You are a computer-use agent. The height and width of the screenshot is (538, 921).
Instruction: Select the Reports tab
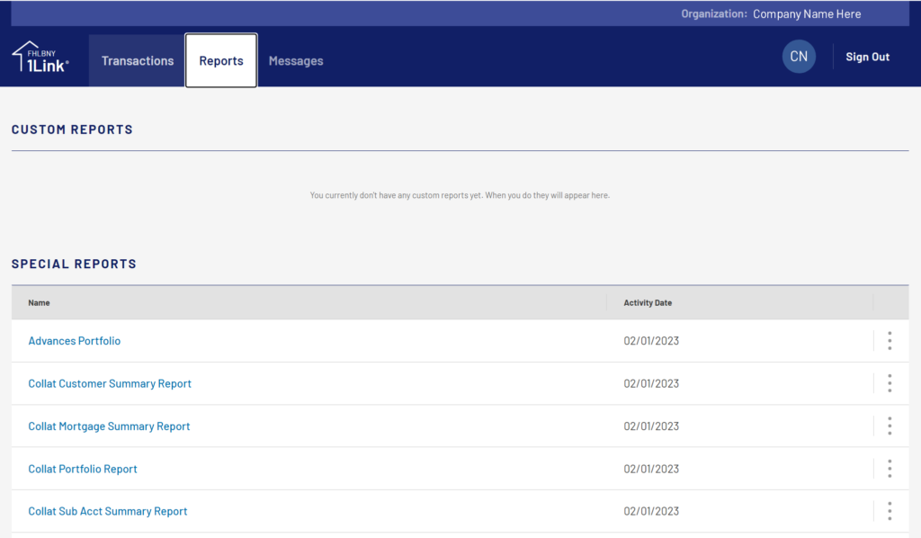click(x=221, y=60)
